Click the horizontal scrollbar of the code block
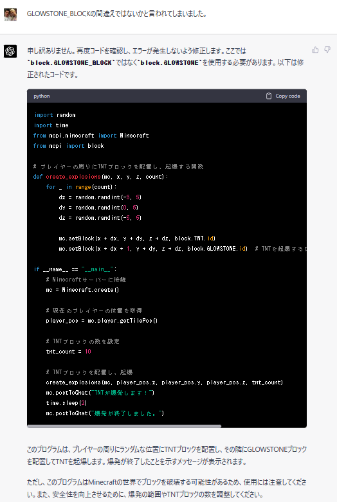Image resolution: width=337 pixels, height=502 pixels. [124, 426]
